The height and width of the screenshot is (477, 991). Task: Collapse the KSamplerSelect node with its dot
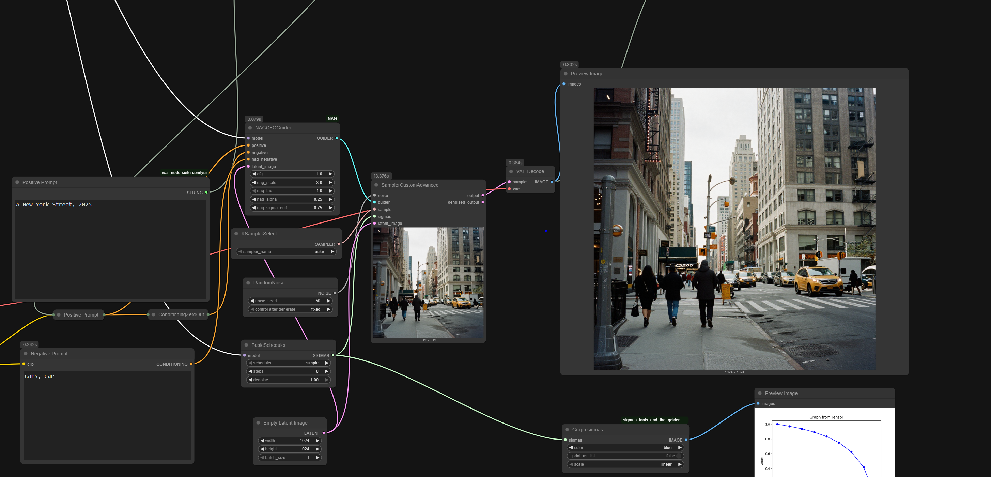point(236,234)
